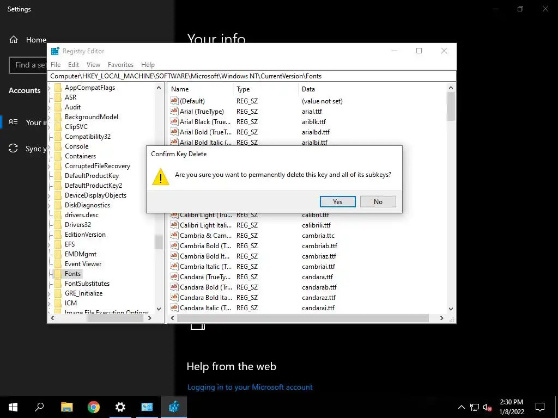558x418 pixels.
Task: Select the Compatibility32 key
Action: click(88, 137)
